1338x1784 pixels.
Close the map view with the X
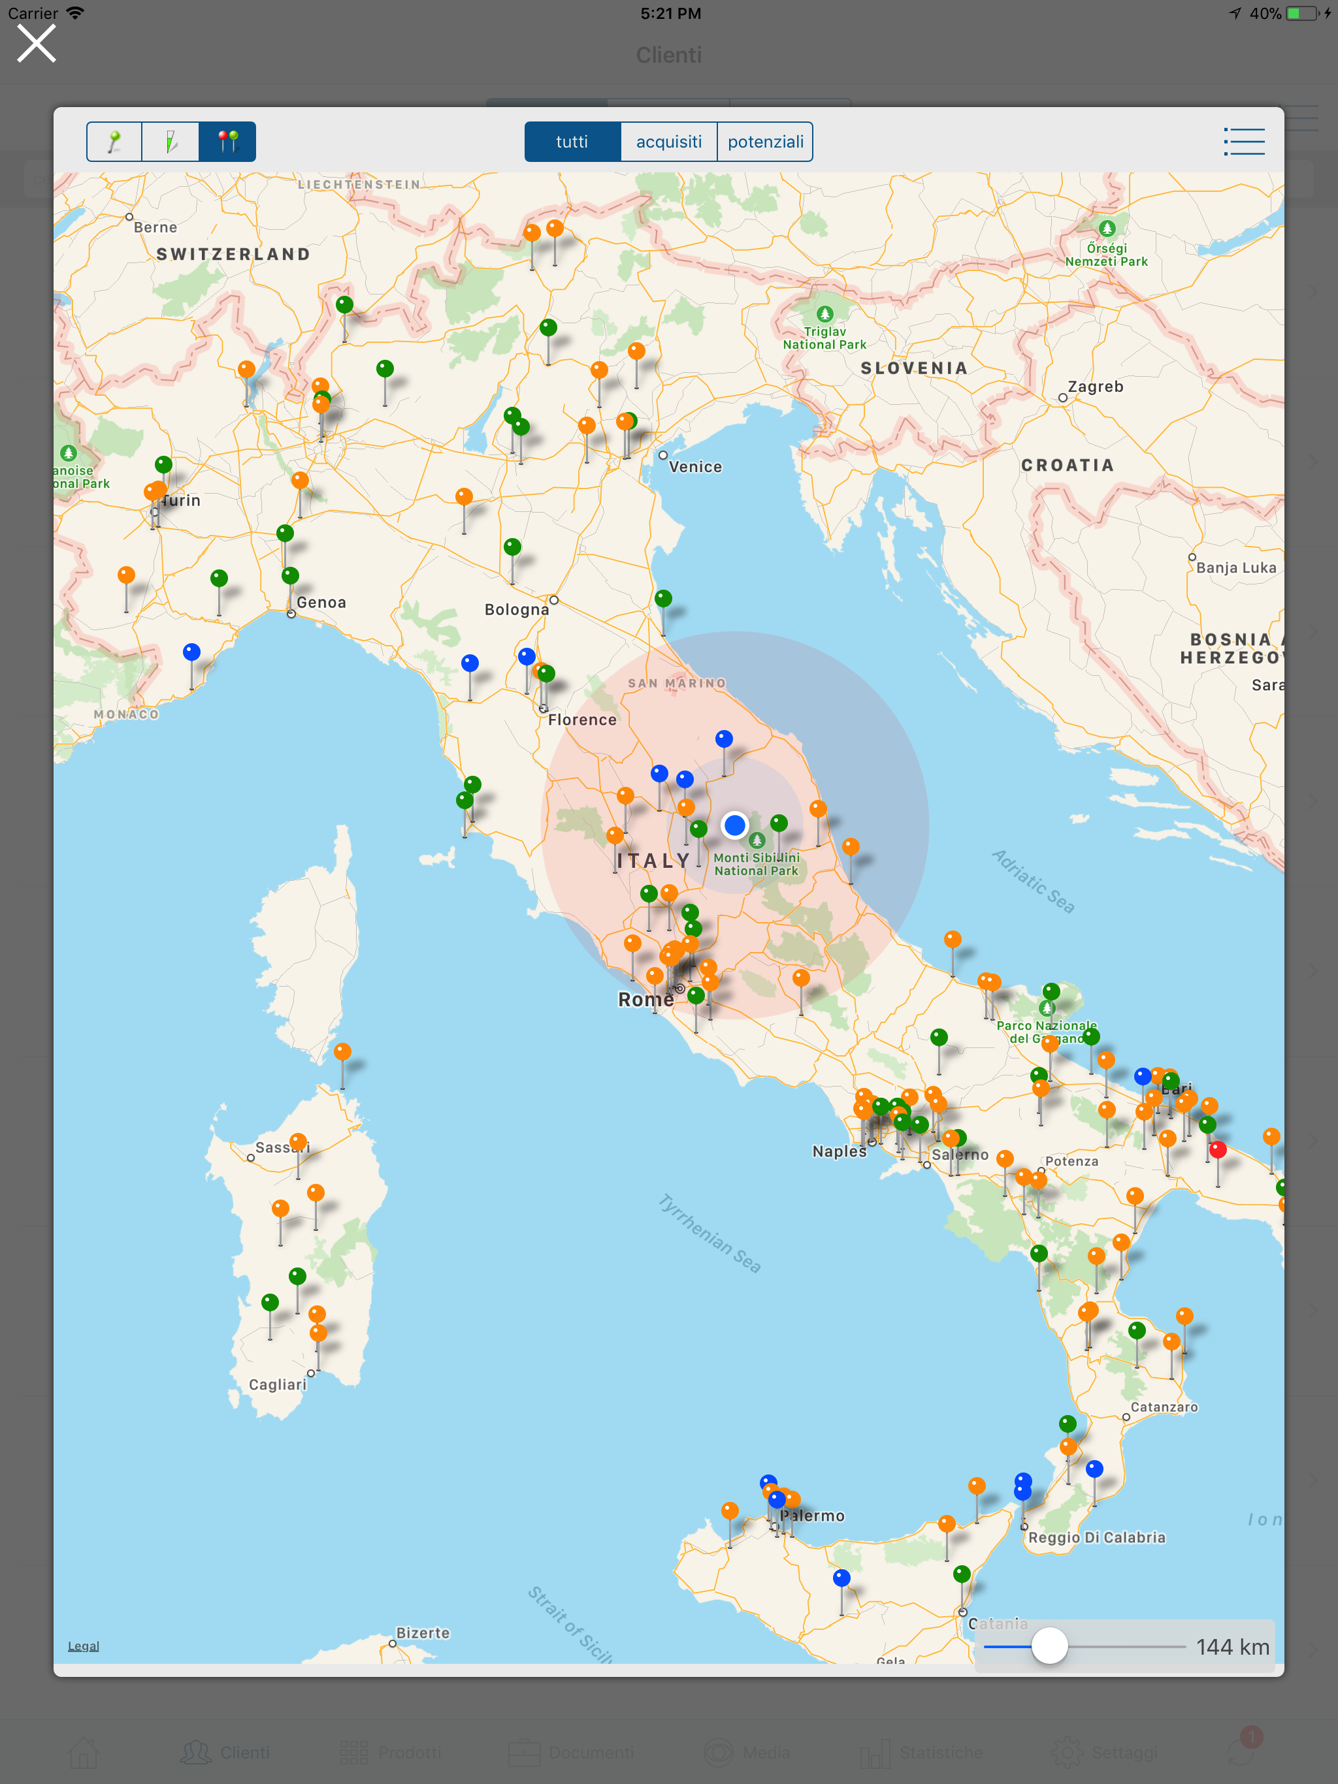coord(37,44)
